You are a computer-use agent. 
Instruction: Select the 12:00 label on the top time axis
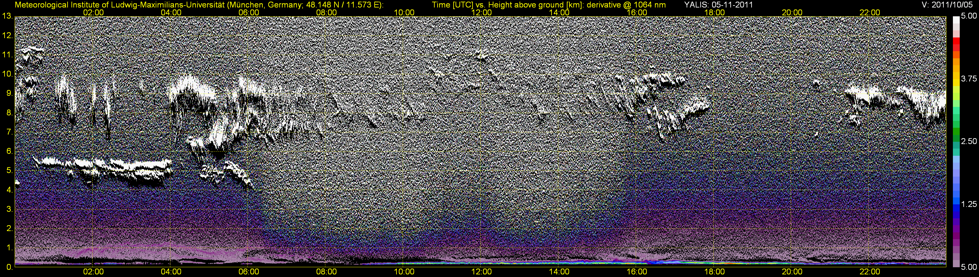(482, 12)
